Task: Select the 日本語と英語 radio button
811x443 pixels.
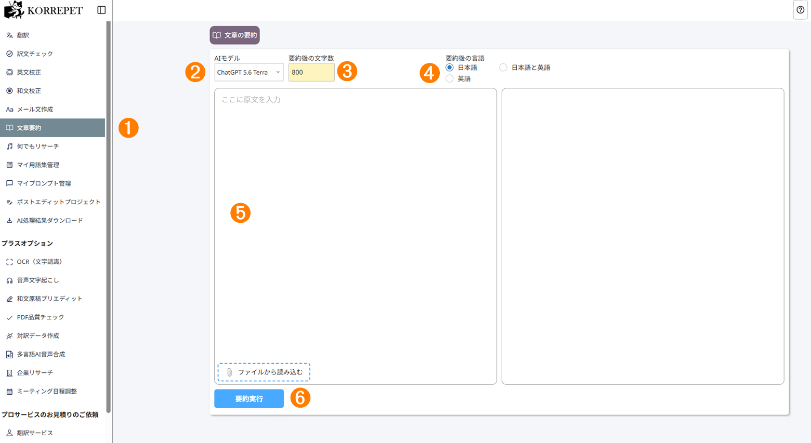Action: coord(503,68)
